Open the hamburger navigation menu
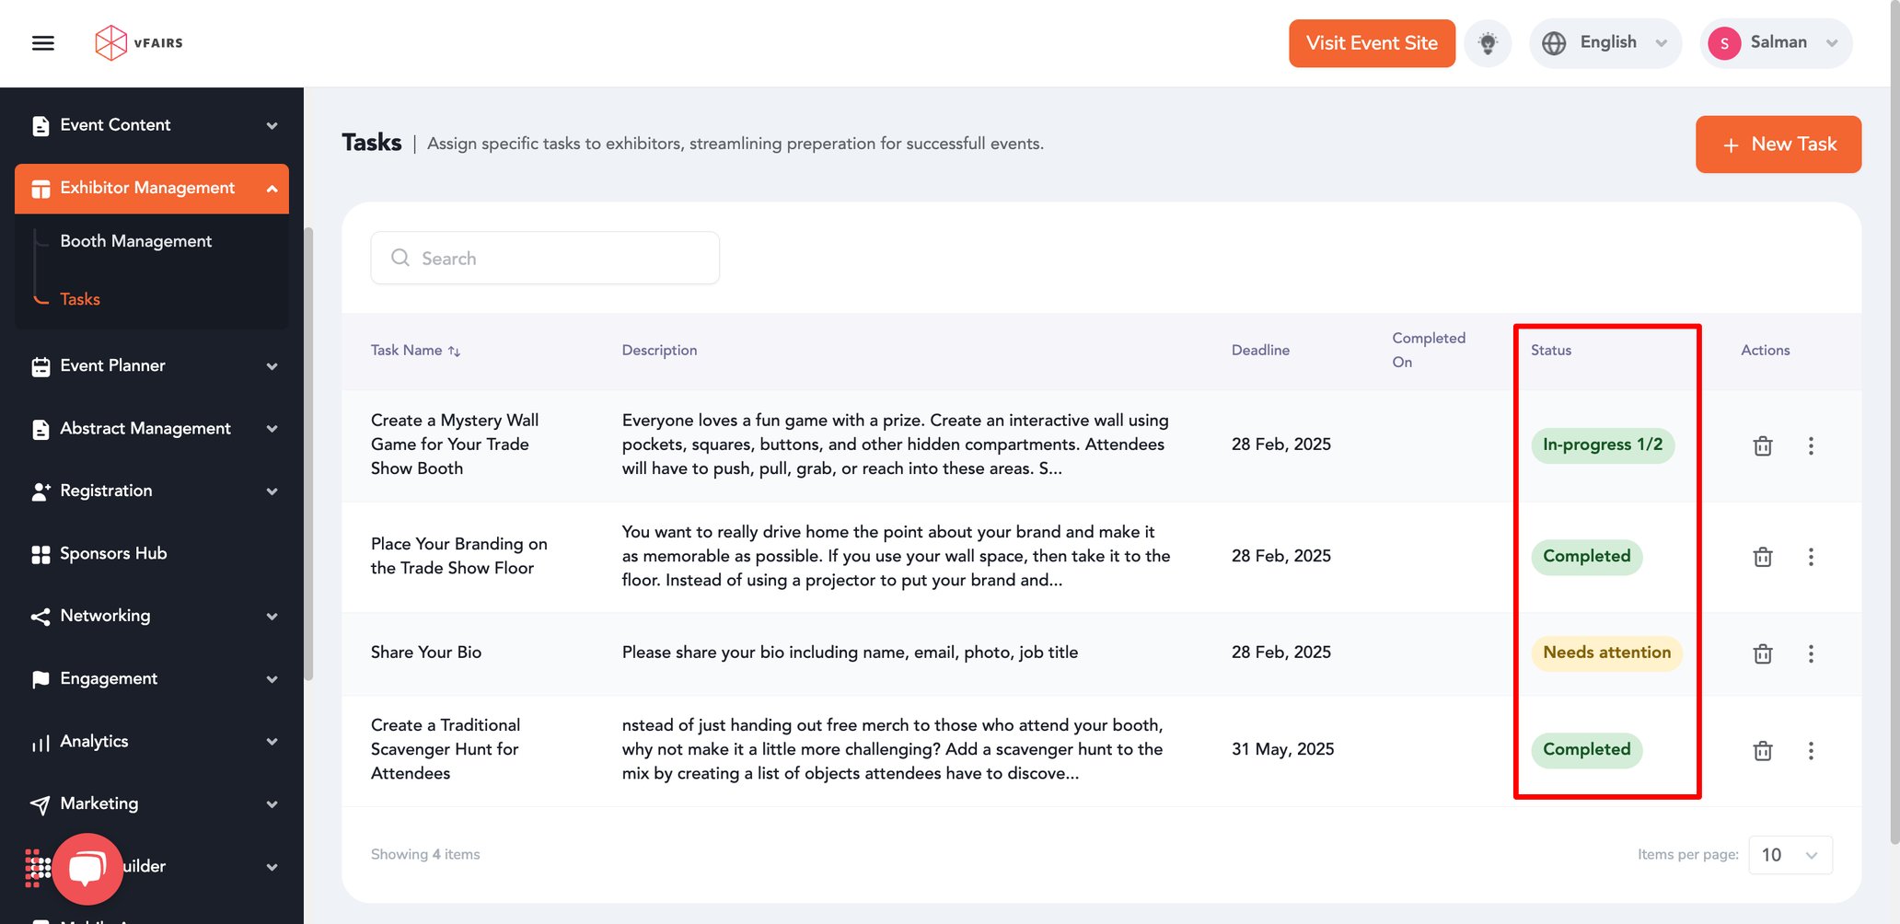The image size is (1900, 924). tap(41, 42)
